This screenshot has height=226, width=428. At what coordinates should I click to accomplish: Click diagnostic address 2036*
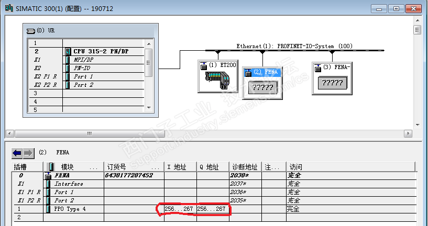[x=238, y=192]
